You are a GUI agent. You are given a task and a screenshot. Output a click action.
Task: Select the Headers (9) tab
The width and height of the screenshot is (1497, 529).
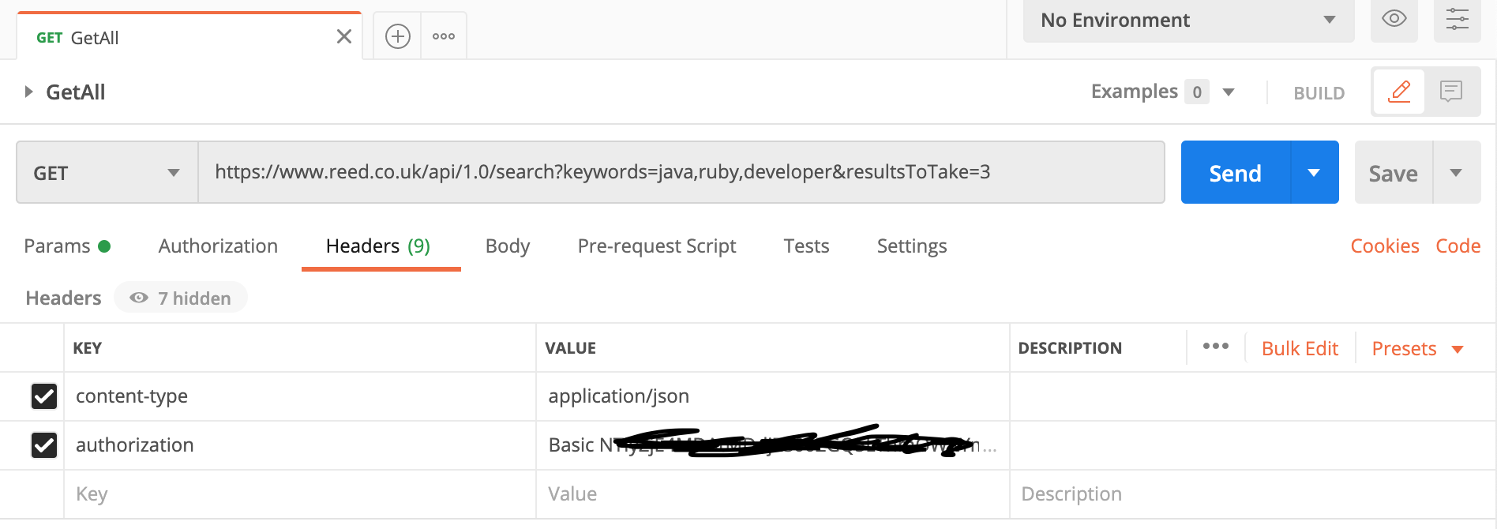(378, 246)
